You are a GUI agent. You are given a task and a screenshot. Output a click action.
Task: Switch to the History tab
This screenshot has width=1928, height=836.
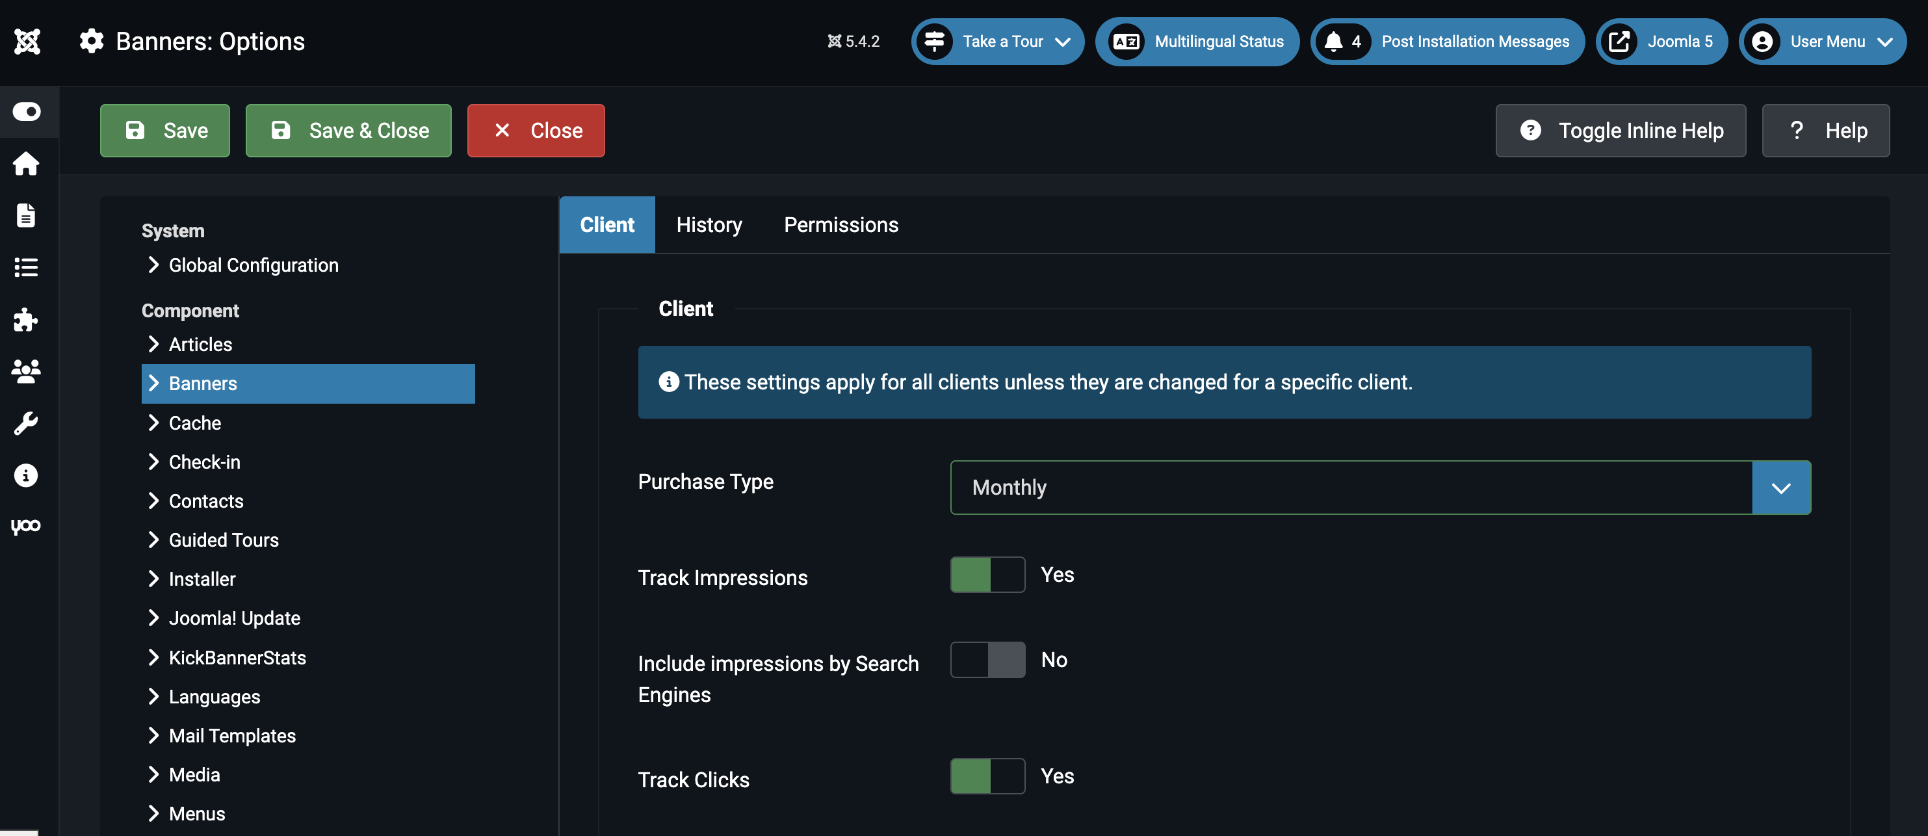(x=709, y=226)
